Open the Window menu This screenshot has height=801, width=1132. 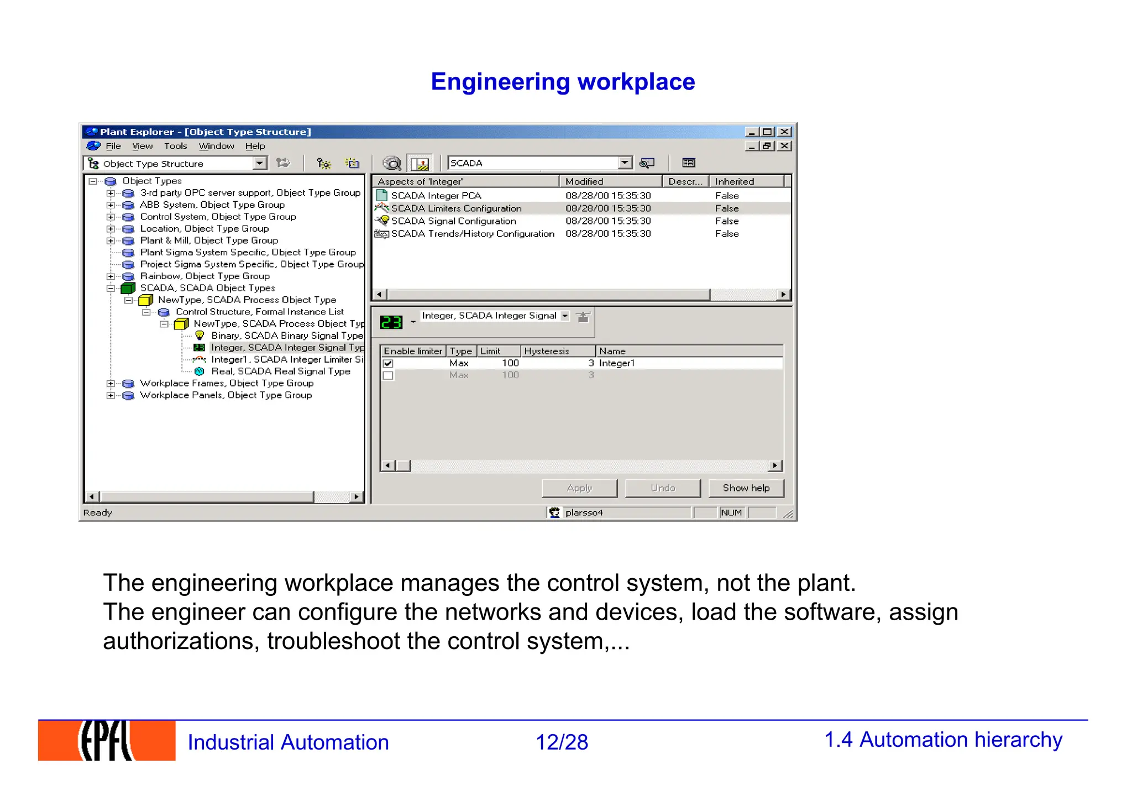pos(216,146)
